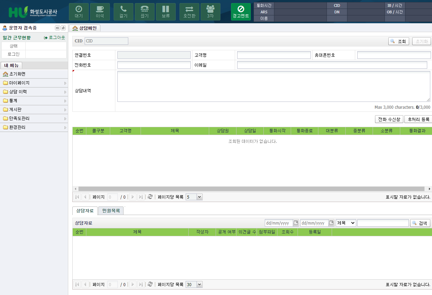Click the horizontal scrollbar of the consultation list

point(251,189)
